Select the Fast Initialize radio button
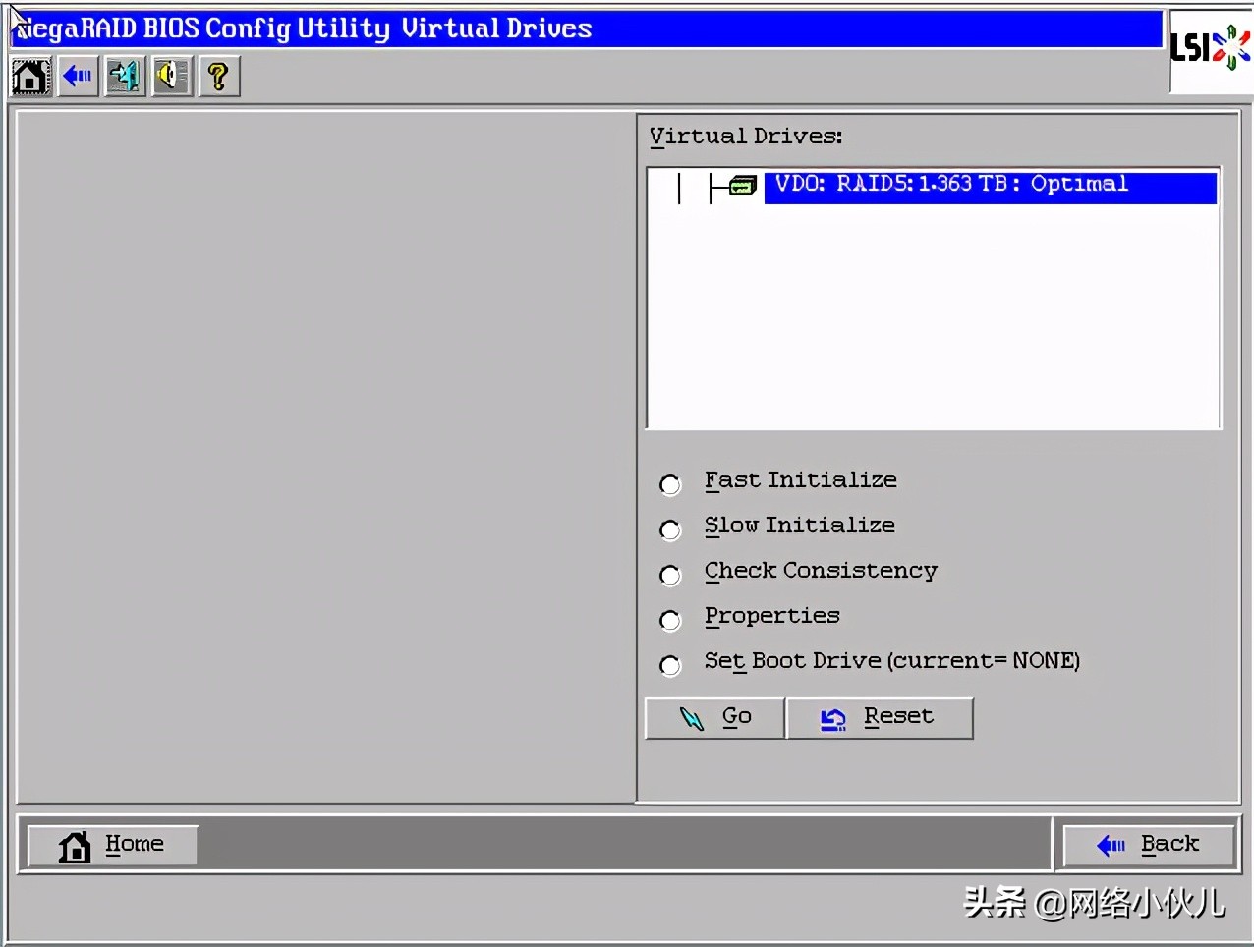Viewport: 1254px width, 947px height. (669, 484)
